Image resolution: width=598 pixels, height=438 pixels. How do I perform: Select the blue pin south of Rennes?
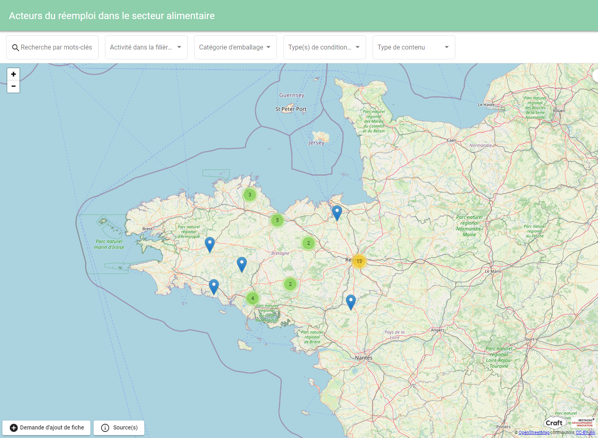tap(351, 302)
